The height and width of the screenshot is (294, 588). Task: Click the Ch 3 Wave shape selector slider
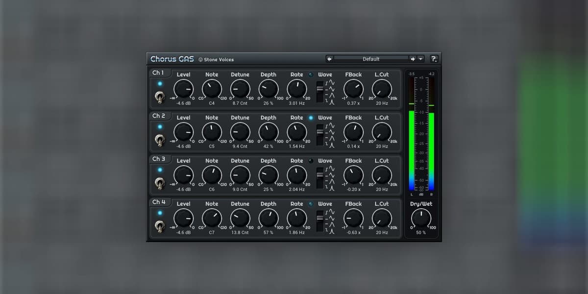click(x=320, y=179)
